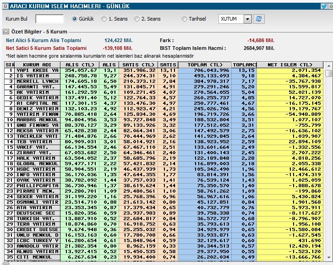Click scrollbar up arrow
The width and height of the screenshot is (333, 265).
(x=329, y=66)
